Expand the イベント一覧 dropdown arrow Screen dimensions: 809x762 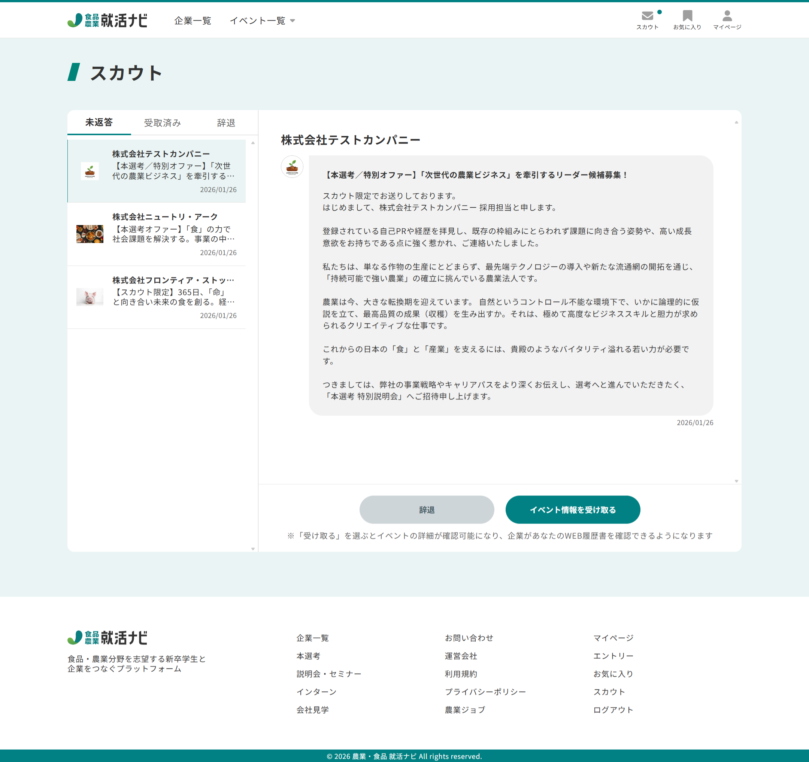click(293, 21)
